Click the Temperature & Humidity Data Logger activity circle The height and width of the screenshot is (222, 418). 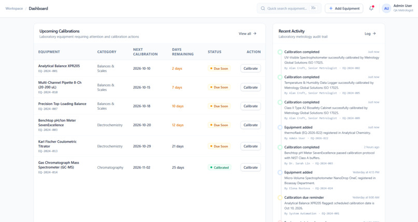point(280,77)
